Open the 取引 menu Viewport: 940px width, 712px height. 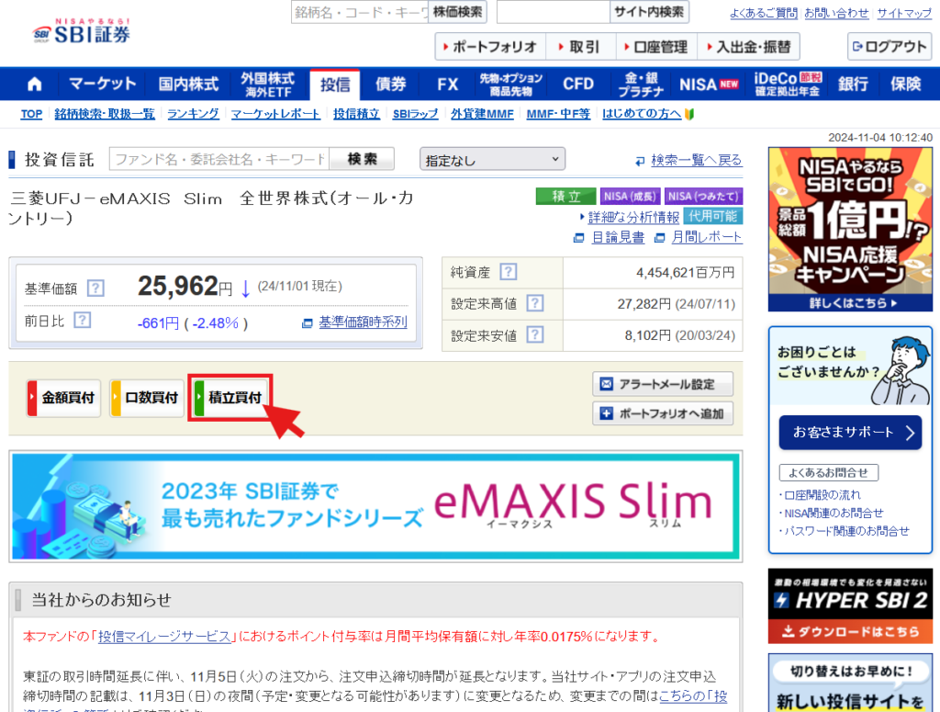click(x=581, y=47)
